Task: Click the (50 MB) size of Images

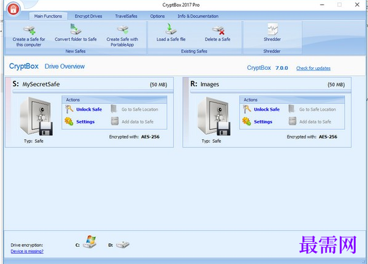Action: 336,85
